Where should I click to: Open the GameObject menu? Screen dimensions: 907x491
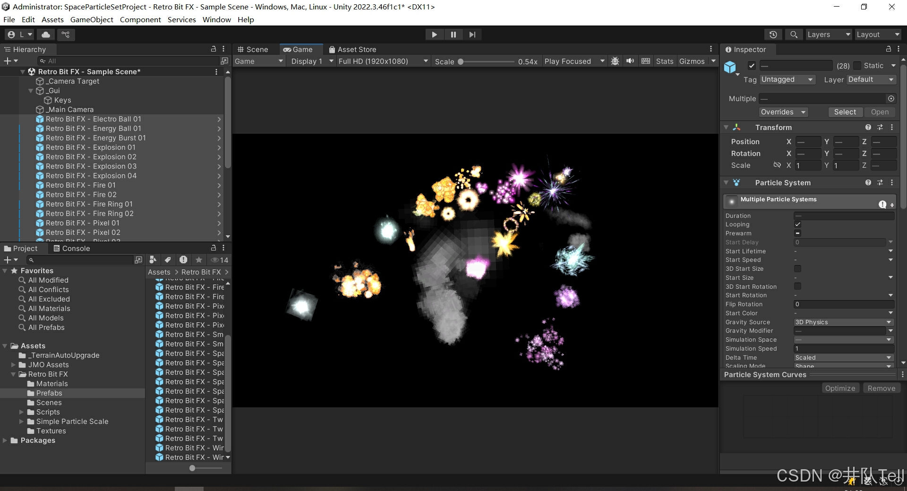[92, 19]
